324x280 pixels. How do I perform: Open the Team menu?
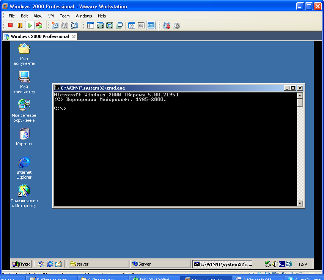click(64, 16)
